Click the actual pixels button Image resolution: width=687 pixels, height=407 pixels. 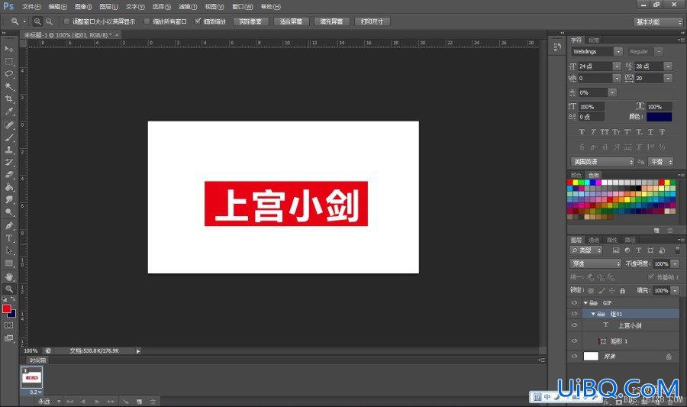pos(250,21)
